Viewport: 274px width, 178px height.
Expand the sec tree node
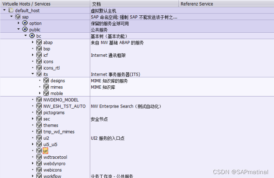point(33,119)
